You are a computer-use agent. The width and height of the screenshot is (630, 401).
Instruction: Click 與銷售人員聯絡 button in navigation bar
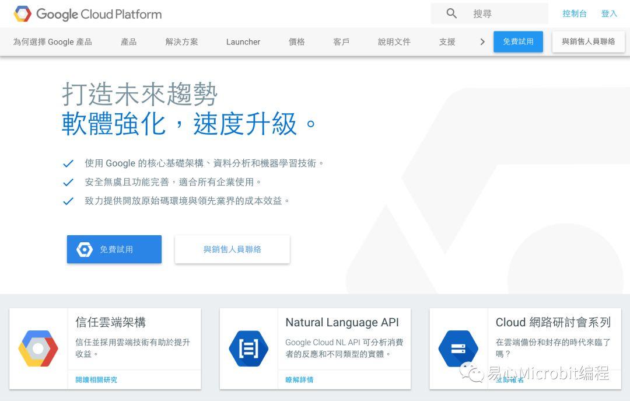[x=588, y=42]
